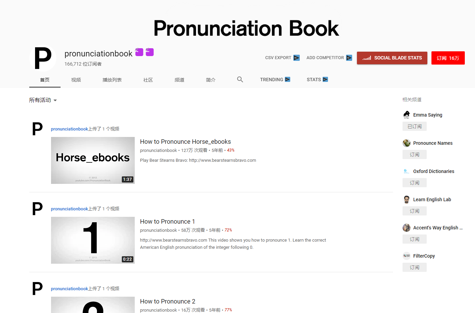Click the 72% rating on Pronounce 1 video

(x=228, y=230)
